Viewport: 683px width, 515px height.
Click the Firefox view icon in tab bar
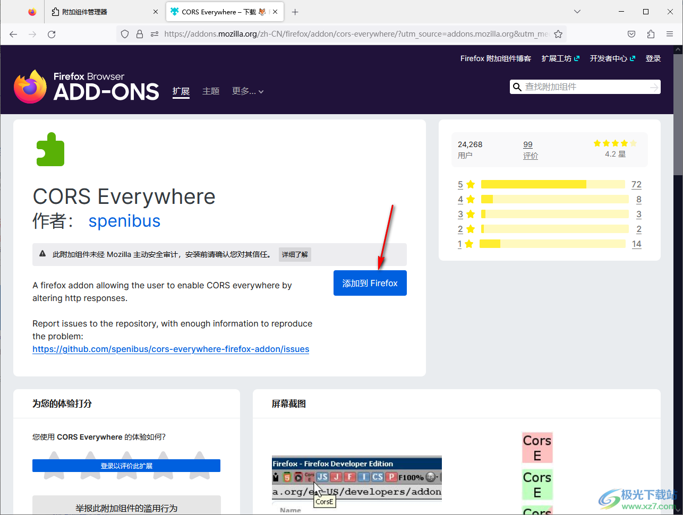click(32, 12)
